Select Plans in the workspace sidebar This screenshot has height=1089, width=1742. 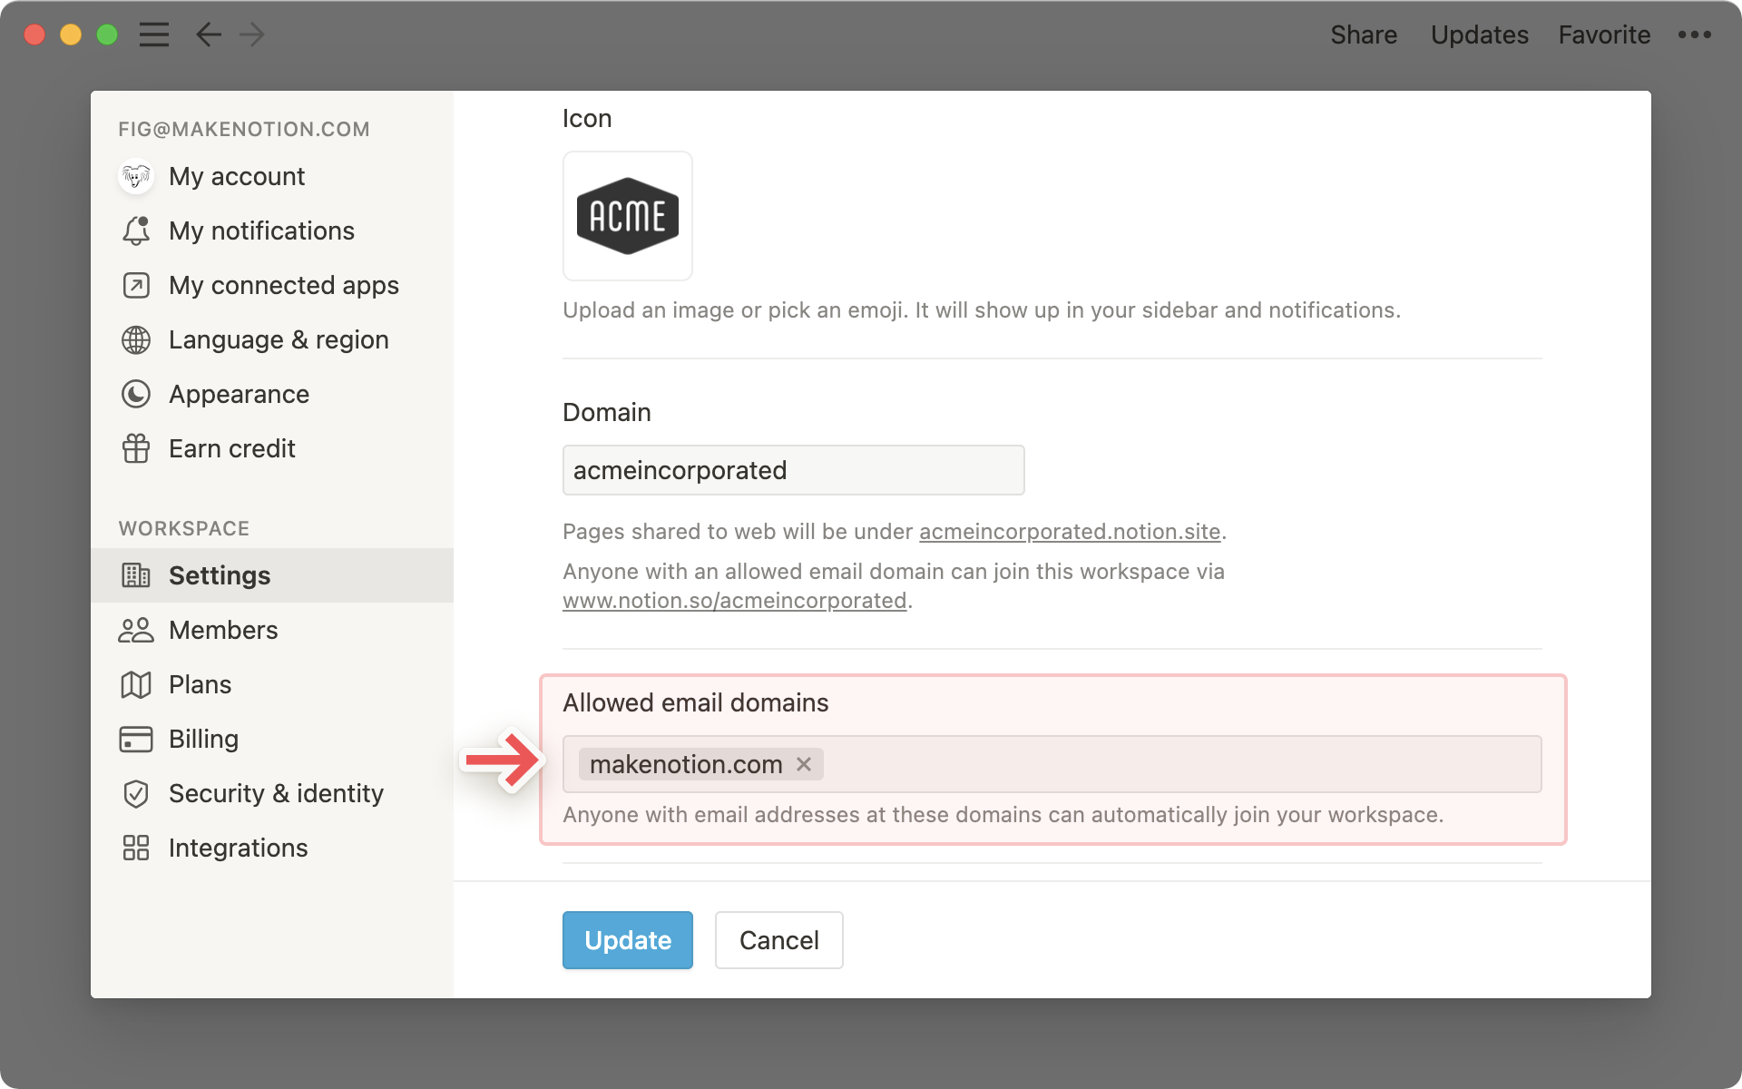click(200, 684)
